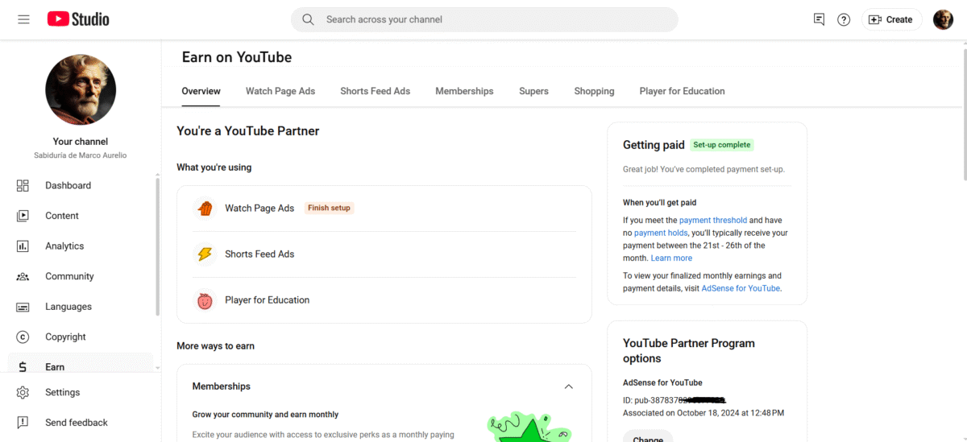
Task: Click the Watch Page Ads popcorn icon
Action: (x=205, y=209)
